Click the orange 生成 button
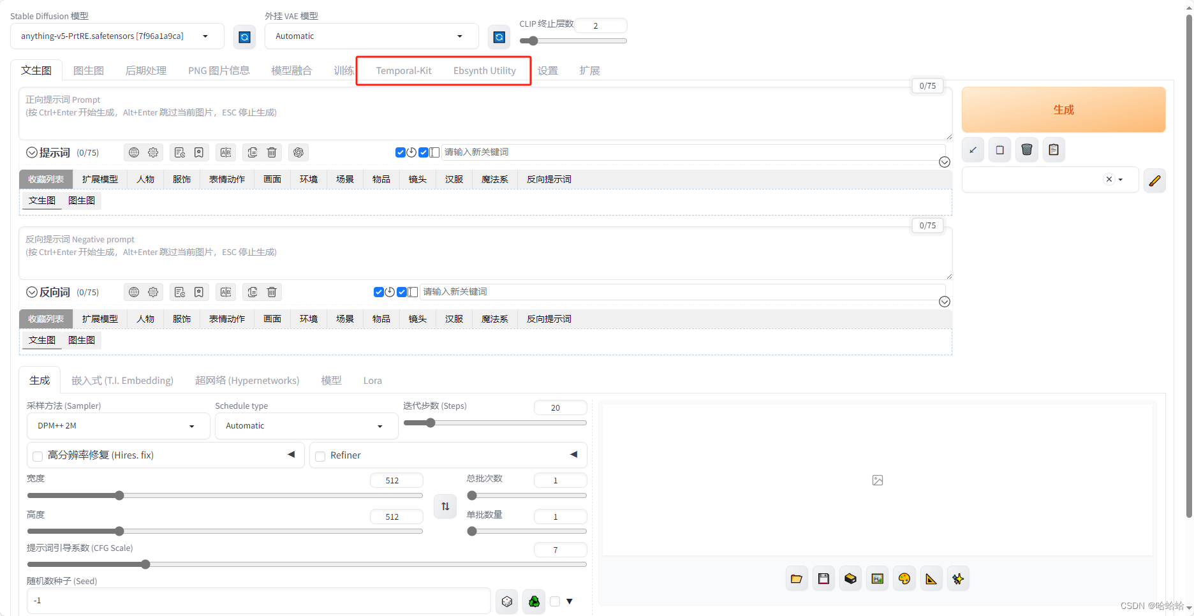 click(x=1063, y=110)
